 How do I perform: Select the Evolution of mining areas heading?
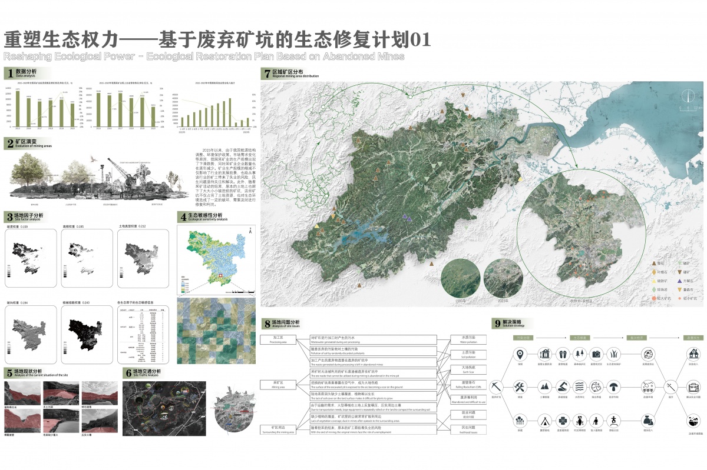[x=28, y=144]
